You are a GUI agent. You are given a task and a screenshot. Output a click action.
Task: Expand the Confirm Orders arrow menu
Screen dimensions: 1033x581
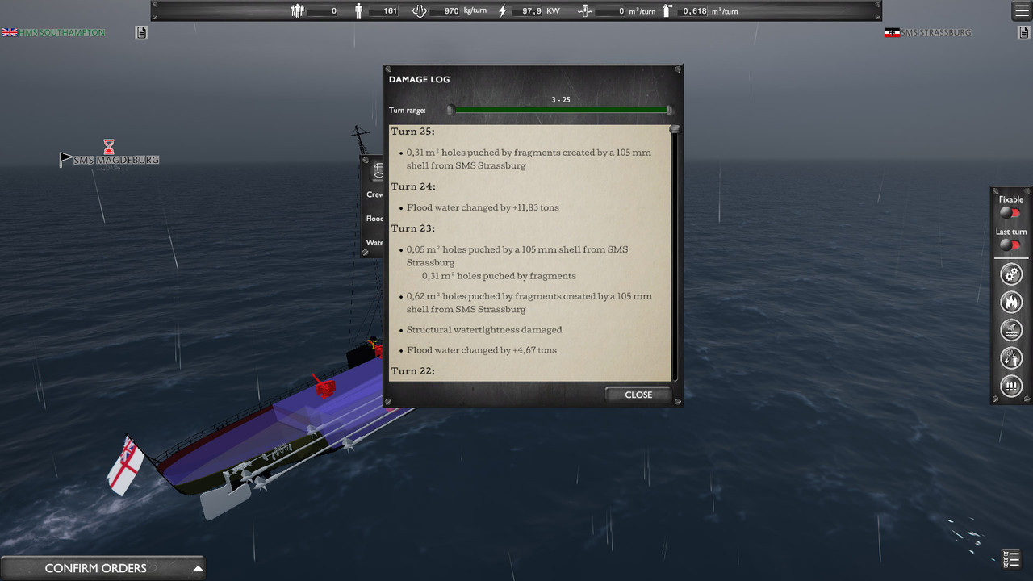point(197,568)
